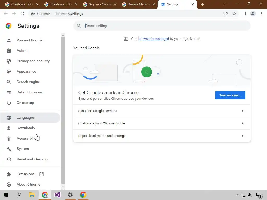
Task: Click the Autofill clipboard icon
Action: (9, 51)
